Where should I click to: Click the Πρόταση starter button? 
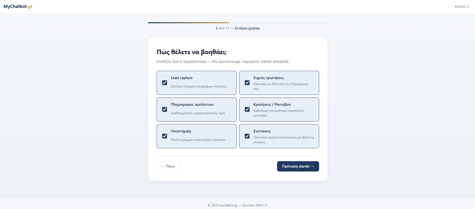pos(298,166)
